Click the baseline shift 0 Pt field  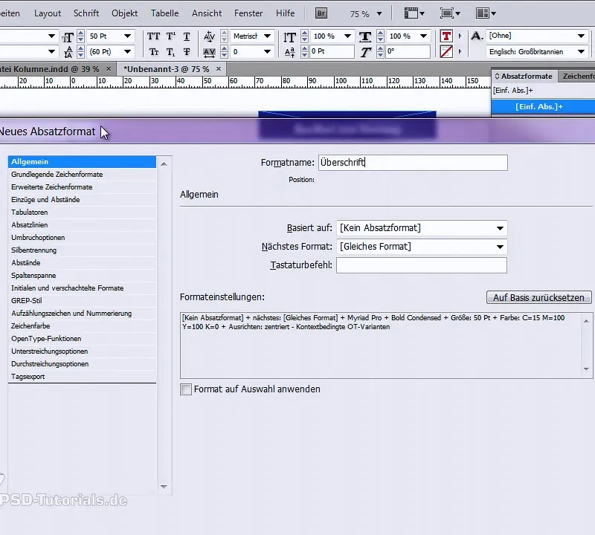click(332, 51)
